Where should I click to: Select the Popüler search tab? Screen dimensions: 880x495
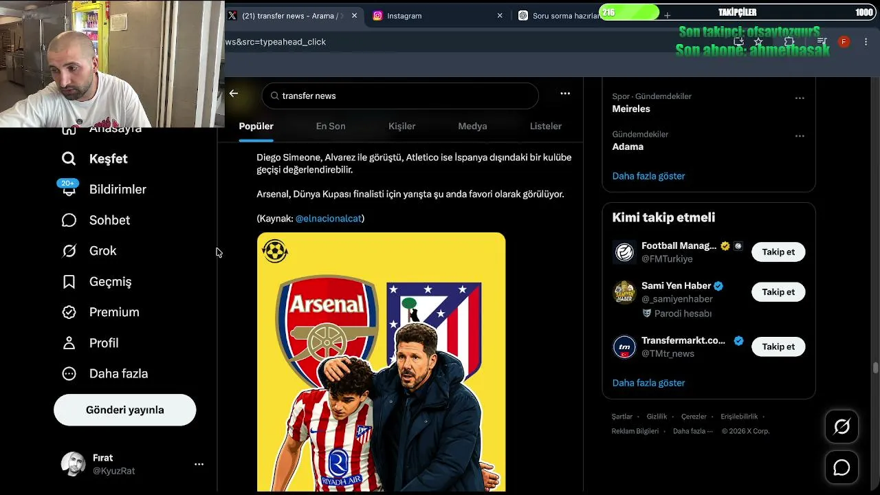pos(256,126)
